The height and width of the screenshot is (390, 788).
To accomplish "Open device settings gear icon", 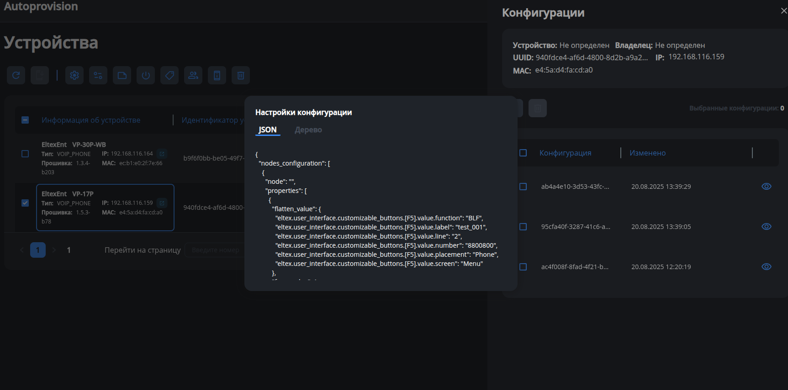I will coord(74,75).
